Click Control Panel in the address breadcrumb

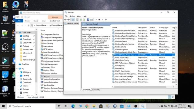[x=41, y=25]
